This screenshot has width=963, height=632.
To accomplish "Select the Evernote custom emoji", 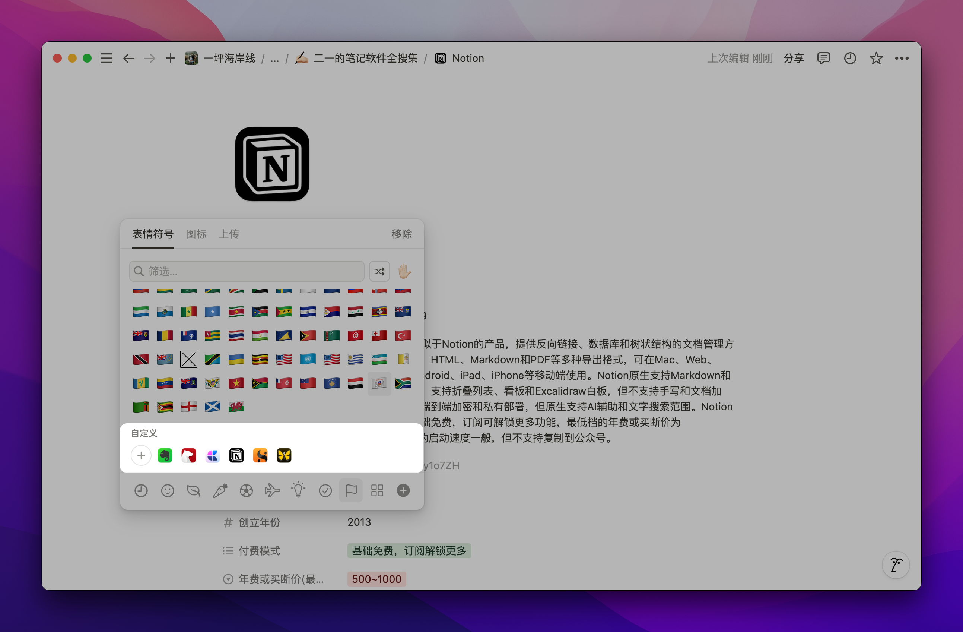I will (165, 455).
